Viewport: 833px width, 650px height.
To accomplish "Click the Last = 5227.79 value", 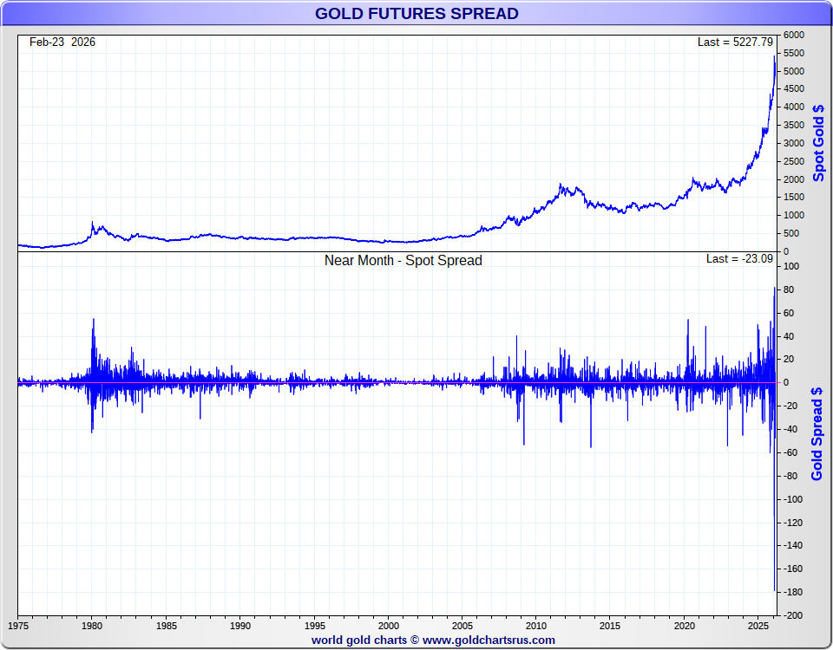I will [x=734, y=42].
